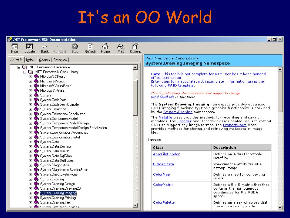
Task: Click the book icon beside System.Data
Action: tap(36, 142)
